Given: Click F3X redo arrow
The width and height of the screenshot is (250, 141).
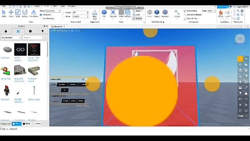Looking at the screenshot, I should [246, 99].
